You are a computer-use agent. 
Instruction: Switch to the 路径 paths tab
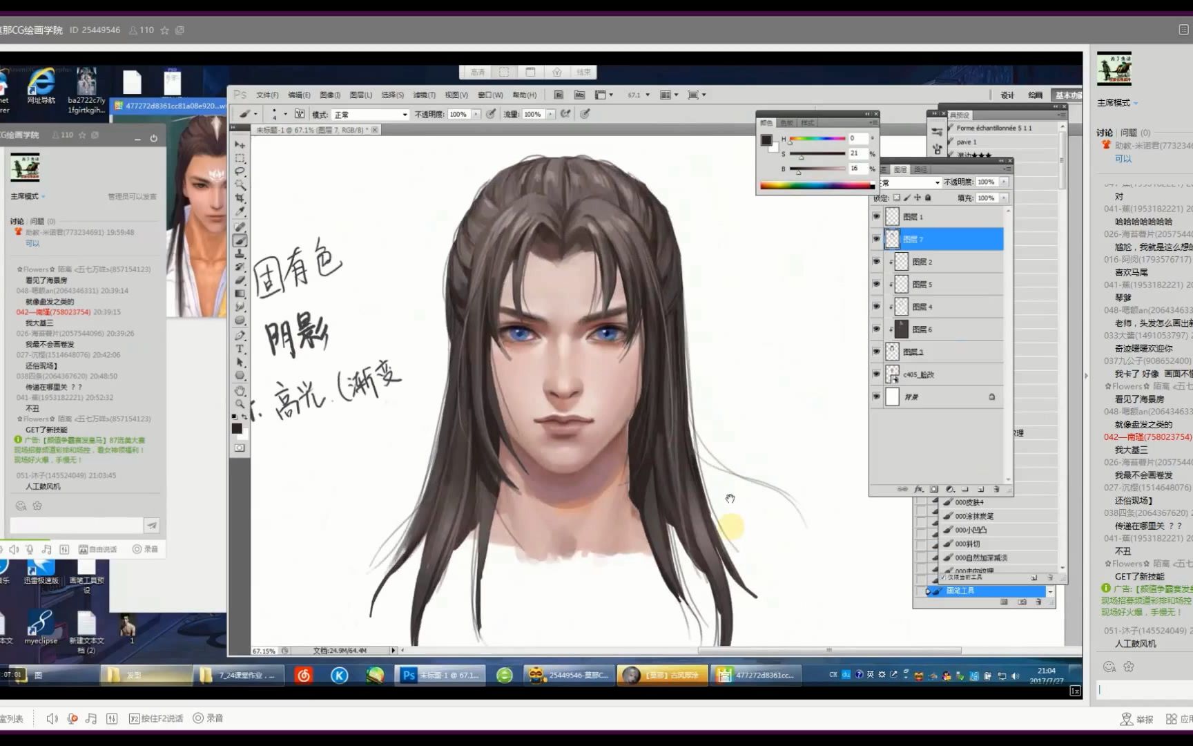pos(920,169)
